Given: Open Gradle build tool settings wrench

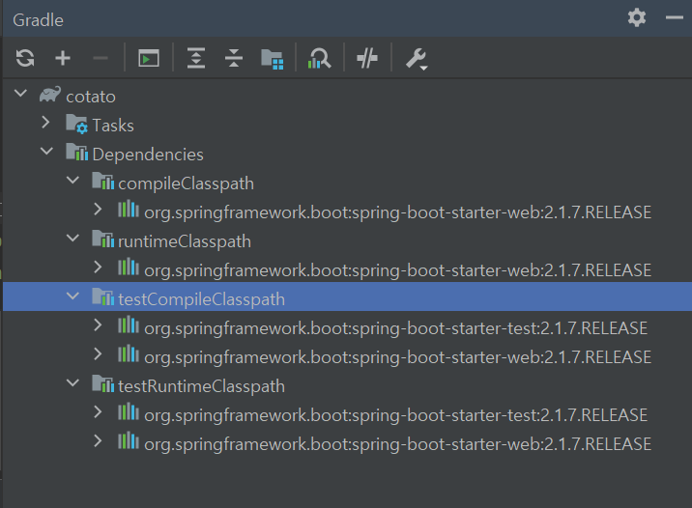Looking at the screenshot, I should pyautogui.click(x=417, y=59).
